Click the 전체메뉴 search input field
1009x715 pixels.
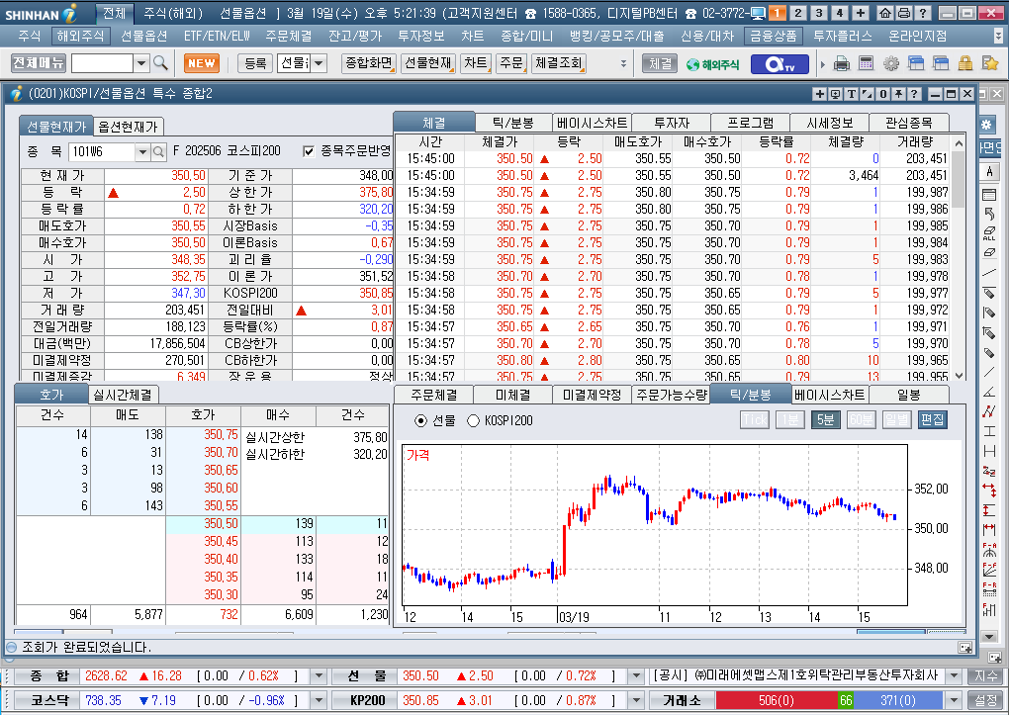[x=102, y=63]
